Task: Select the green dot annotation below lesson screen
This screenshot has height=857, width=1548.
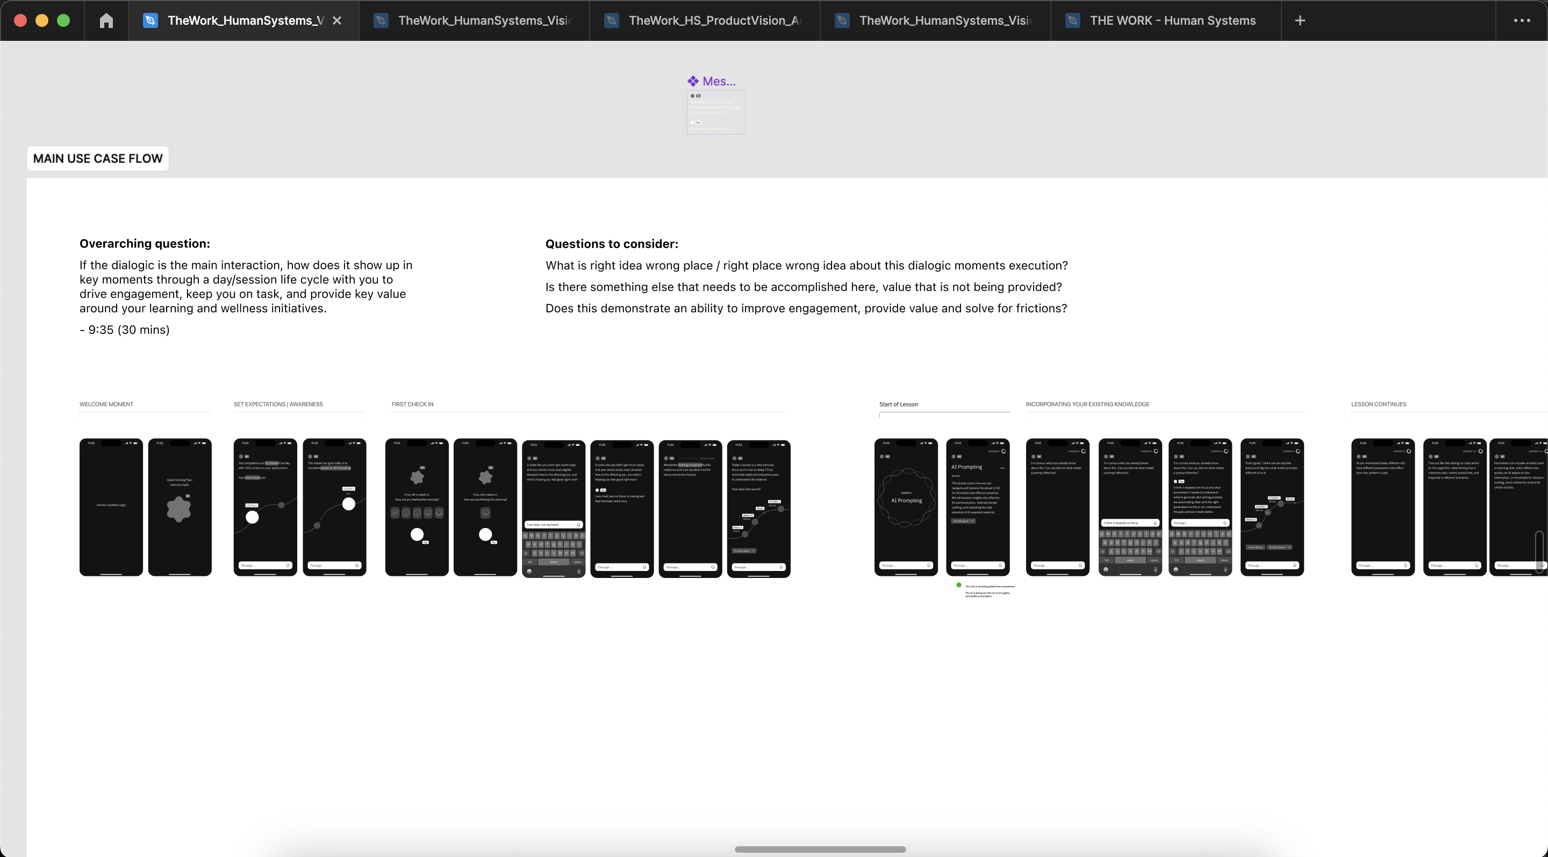Action: 958,585
